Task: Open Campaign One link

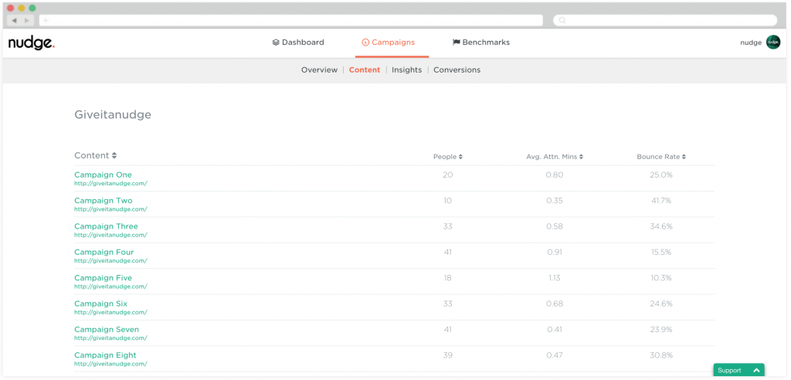Action: pyautogui.click(x=103, y=175)
